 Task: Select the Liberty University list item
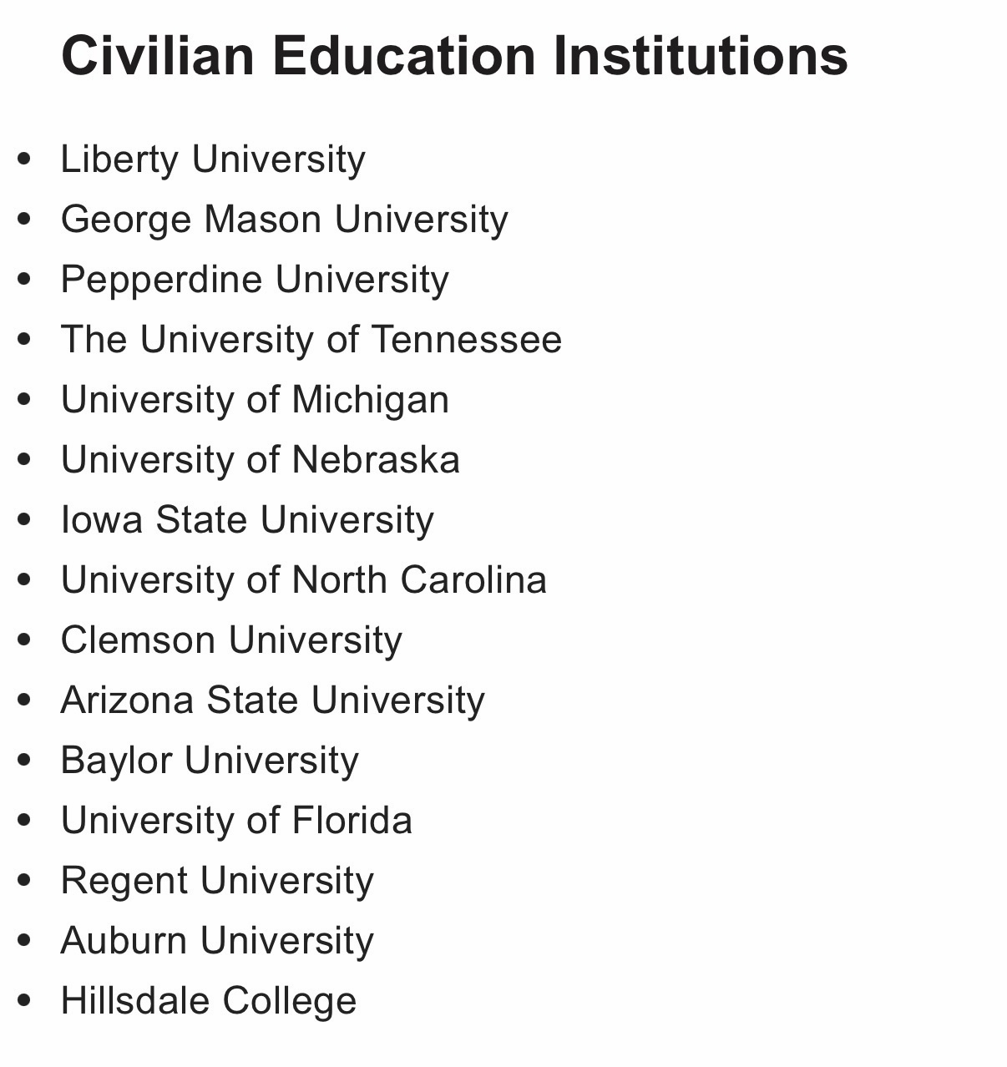(x=213, y=159)
